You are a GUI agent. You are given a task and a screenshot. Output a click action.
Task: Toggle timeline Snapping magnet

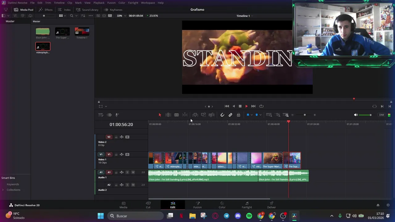[x=222, y=115]
